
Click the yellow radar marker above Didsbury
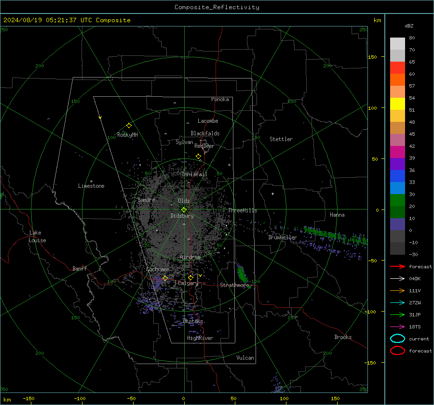(184, 210)
